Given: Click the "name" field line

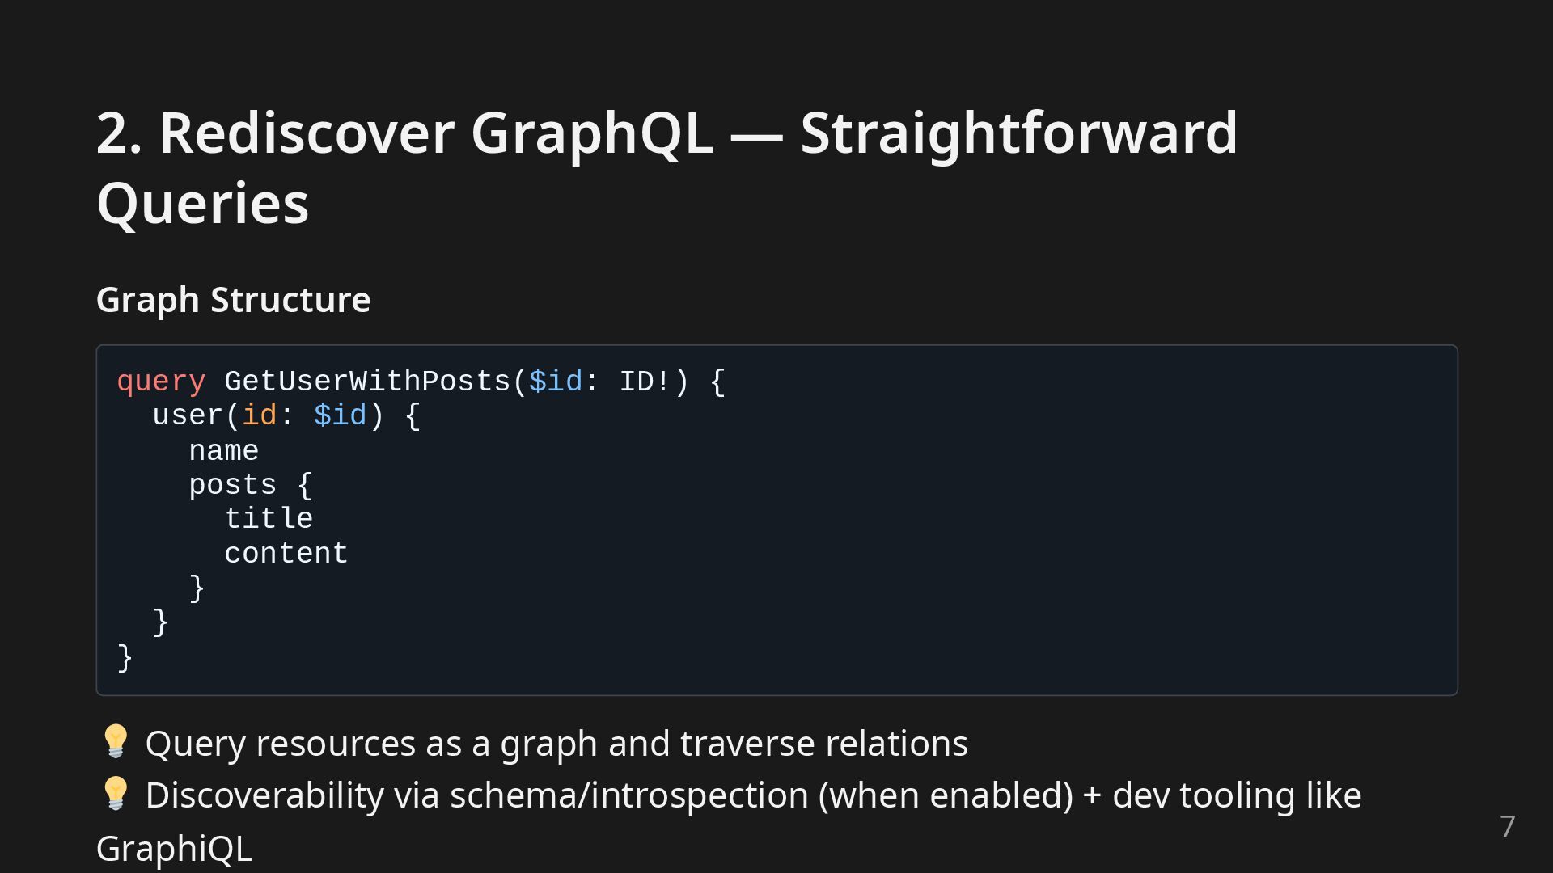Looking at the screenshot, I should pos(223,451).
